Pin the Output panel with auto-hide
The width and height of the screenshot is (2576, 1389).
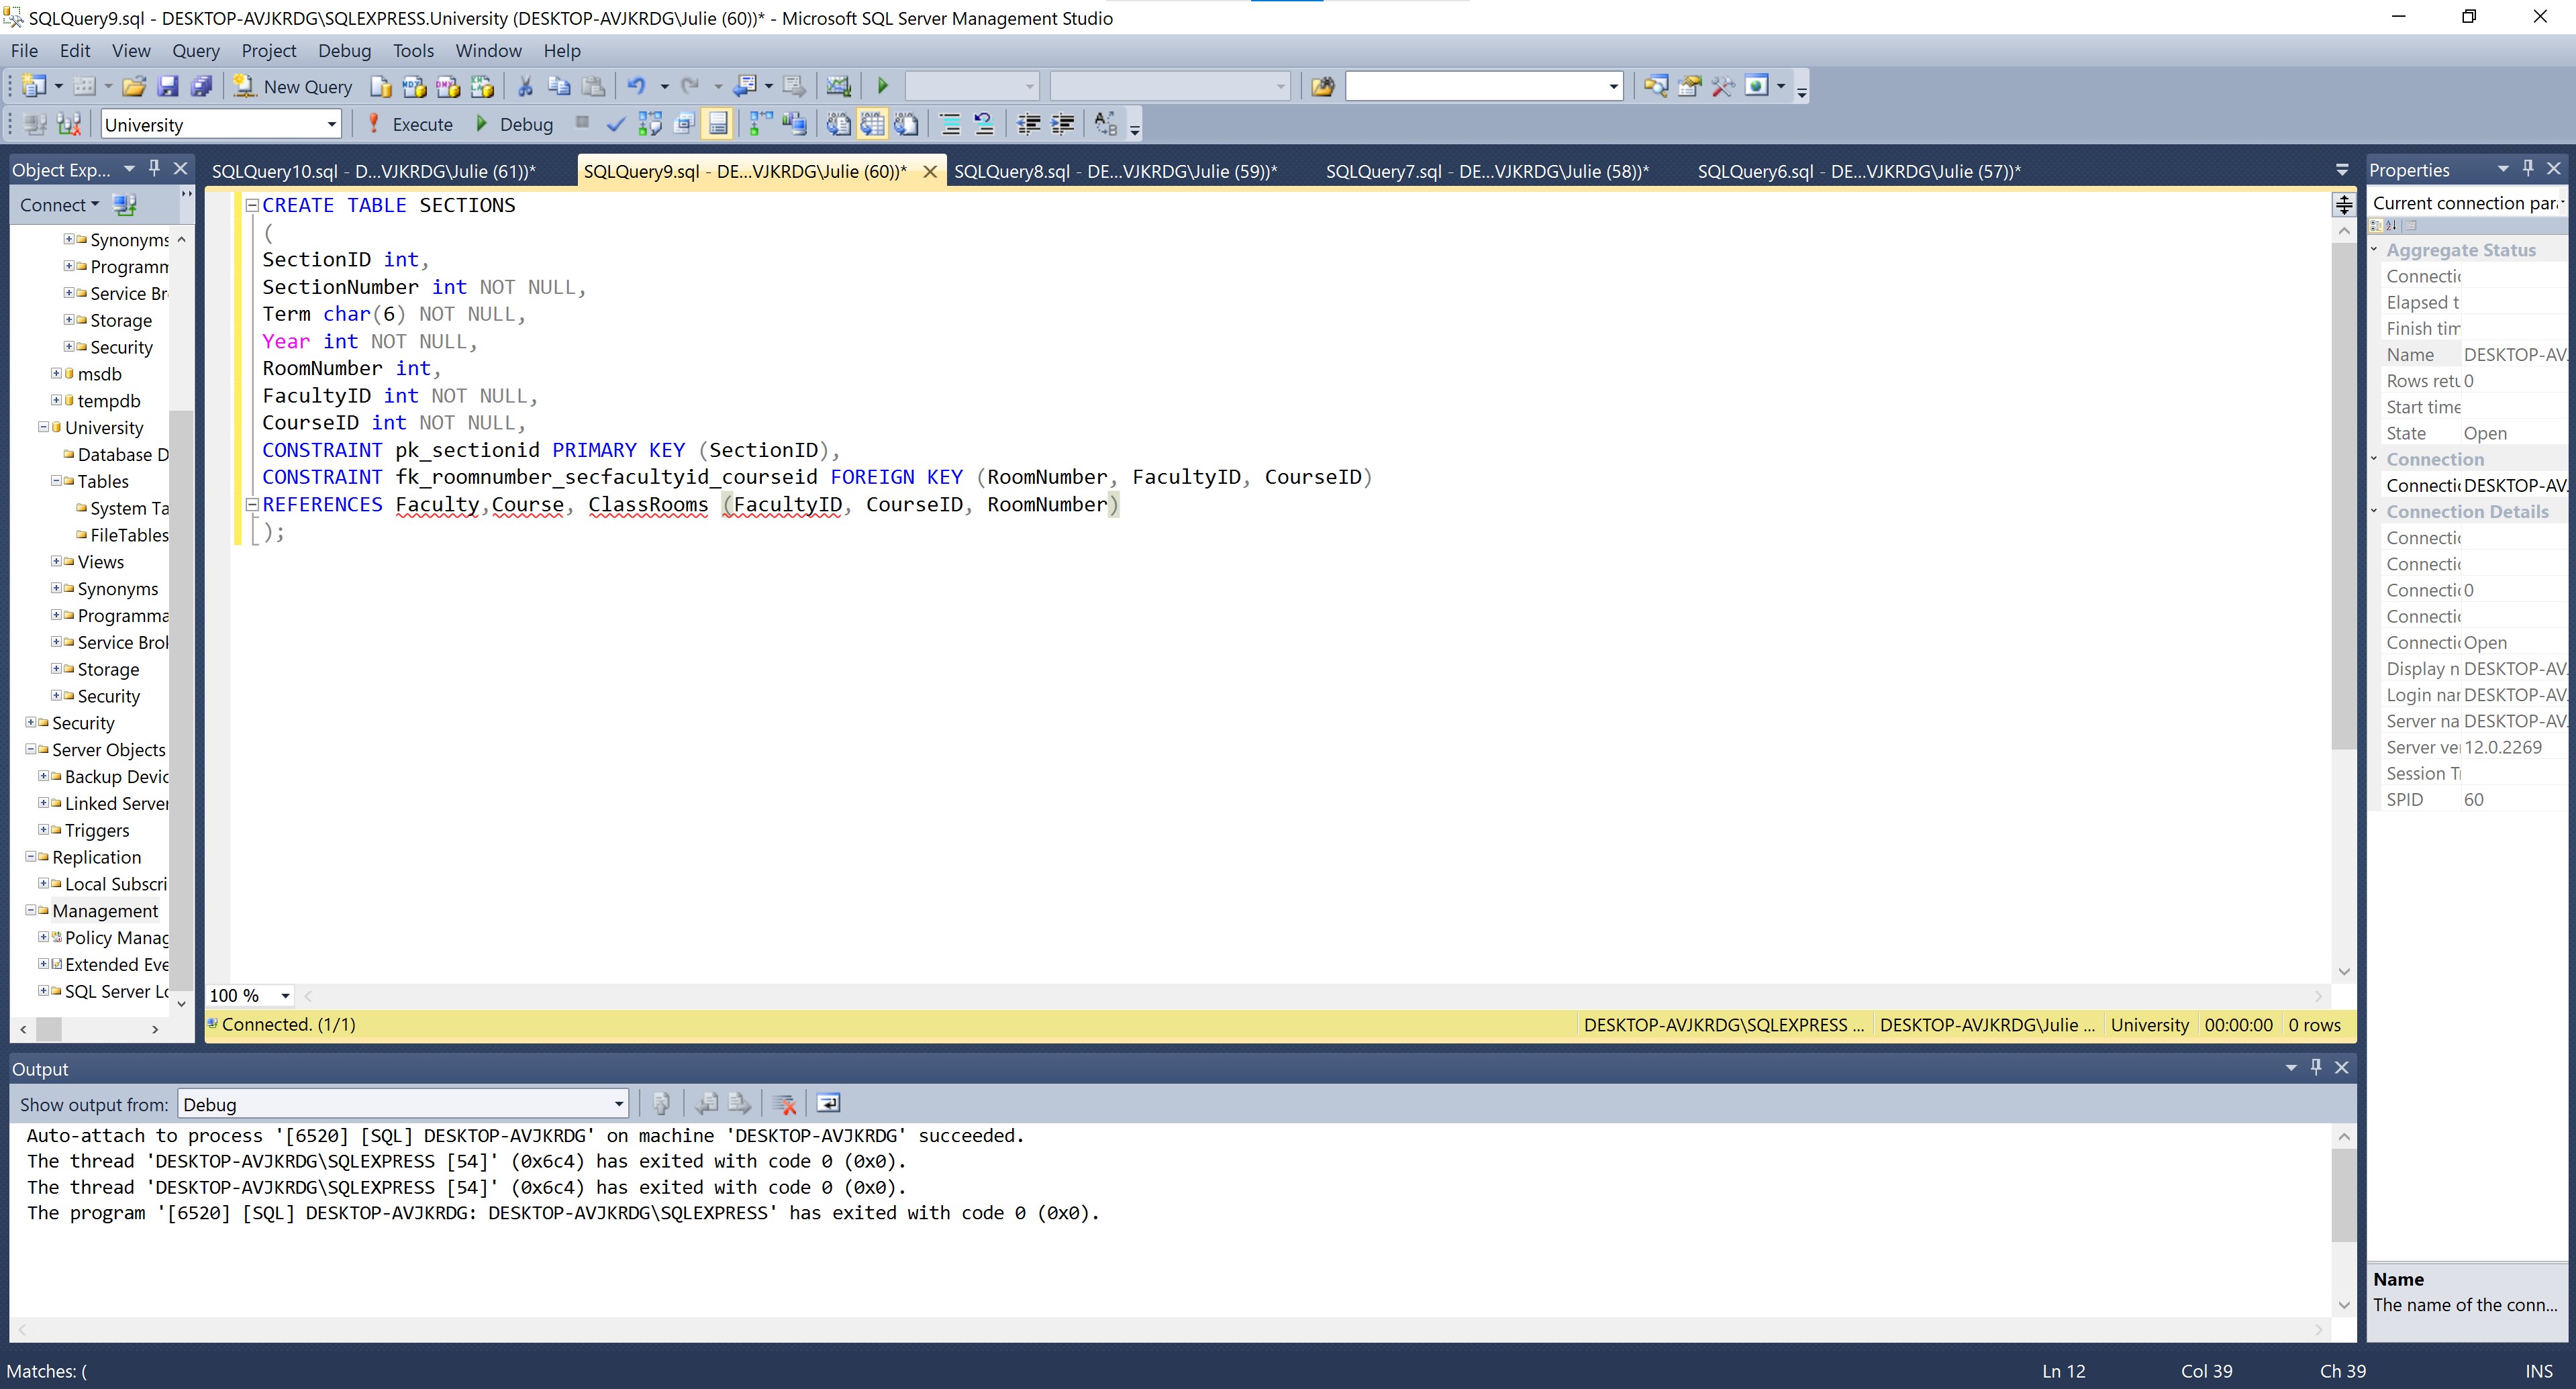point(2316,1068)
